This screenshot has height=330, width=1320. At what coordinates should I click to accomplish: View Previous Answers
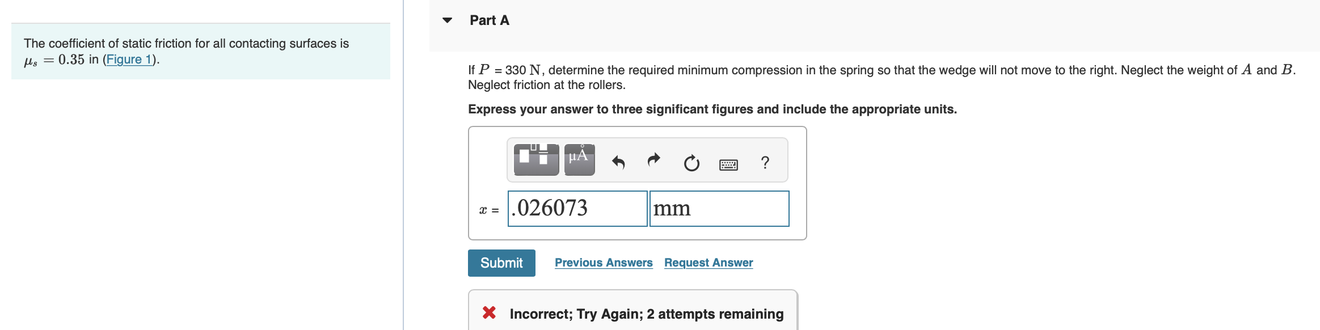(604, 262)
